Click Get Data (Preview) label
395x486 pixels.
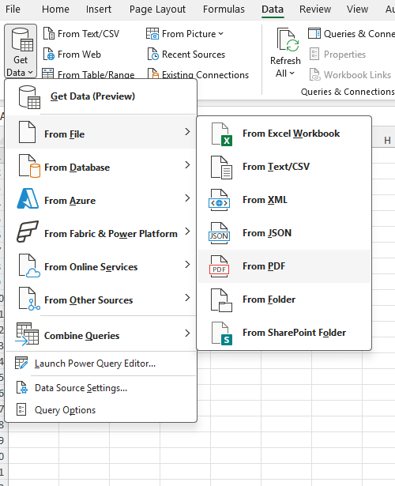point(92,96)
